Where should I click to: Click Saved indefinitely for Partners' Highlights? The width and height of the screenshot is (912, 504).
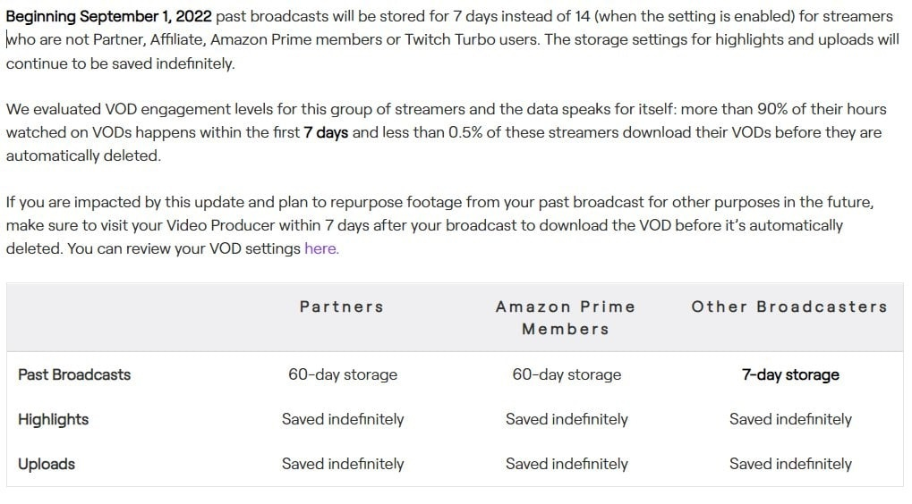343,419
